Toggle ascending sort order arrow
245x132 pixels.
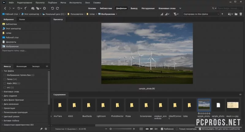point(222,14)
